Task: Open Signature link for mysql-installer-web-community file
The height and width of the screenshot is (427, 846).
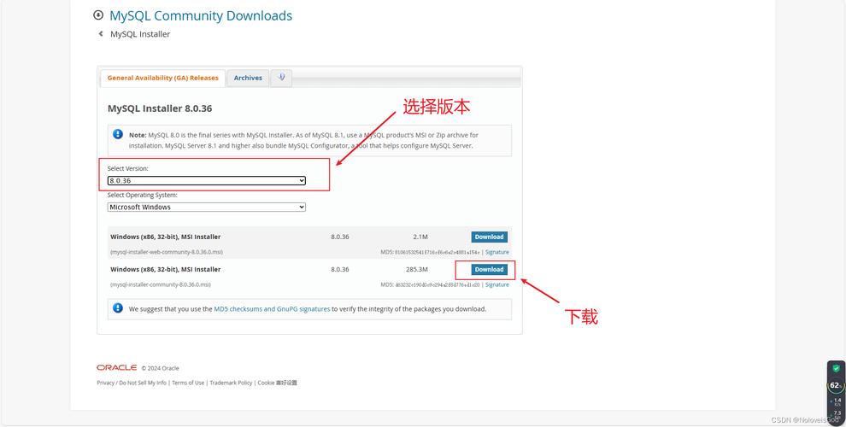Action: coord(496,252)
